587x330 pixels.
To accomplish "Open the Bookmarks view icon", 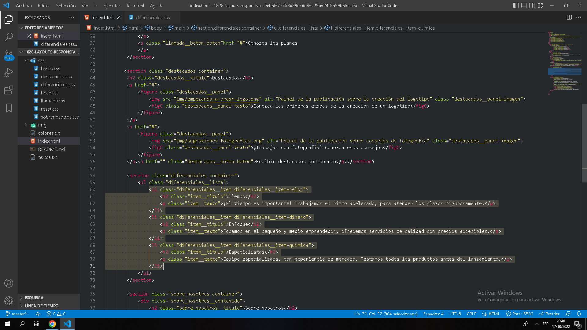I will pyautogui.click(x=9, y=108).
